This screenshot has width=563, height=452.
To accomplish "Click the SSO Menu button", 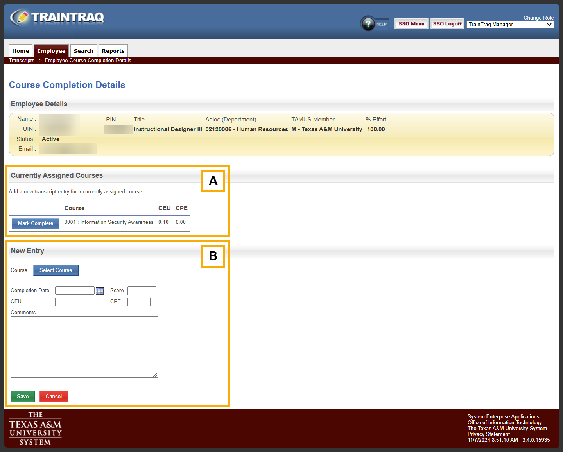I will pos(411,24).
